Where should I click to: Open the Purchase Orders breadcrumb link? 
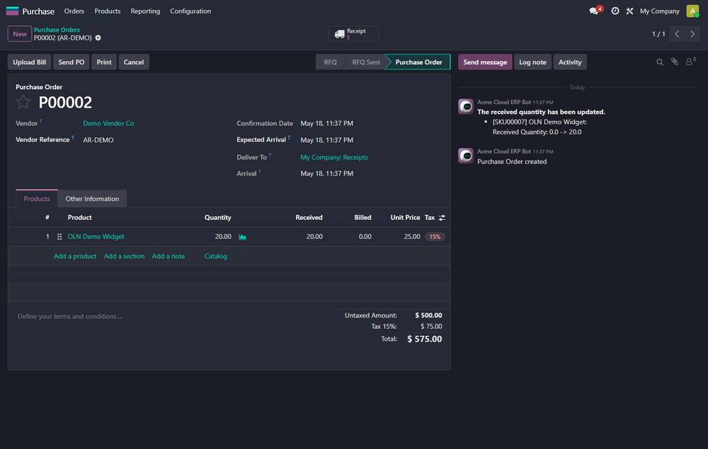57,30
